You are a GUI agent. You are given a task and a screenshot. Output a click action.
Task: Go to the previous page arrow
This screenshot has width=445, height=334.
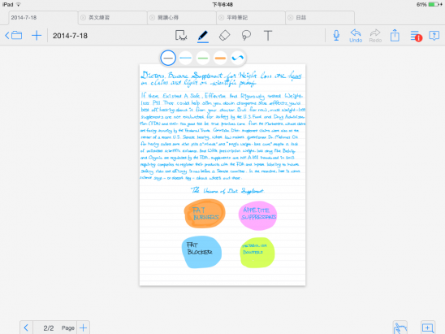point(26,327)
